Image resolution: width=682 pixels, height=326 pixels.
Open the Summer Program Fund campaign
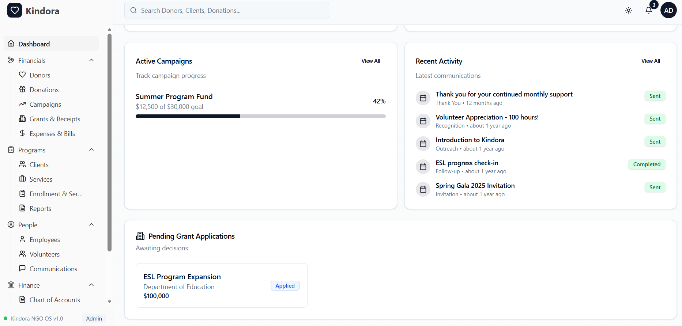click(174, 96)
